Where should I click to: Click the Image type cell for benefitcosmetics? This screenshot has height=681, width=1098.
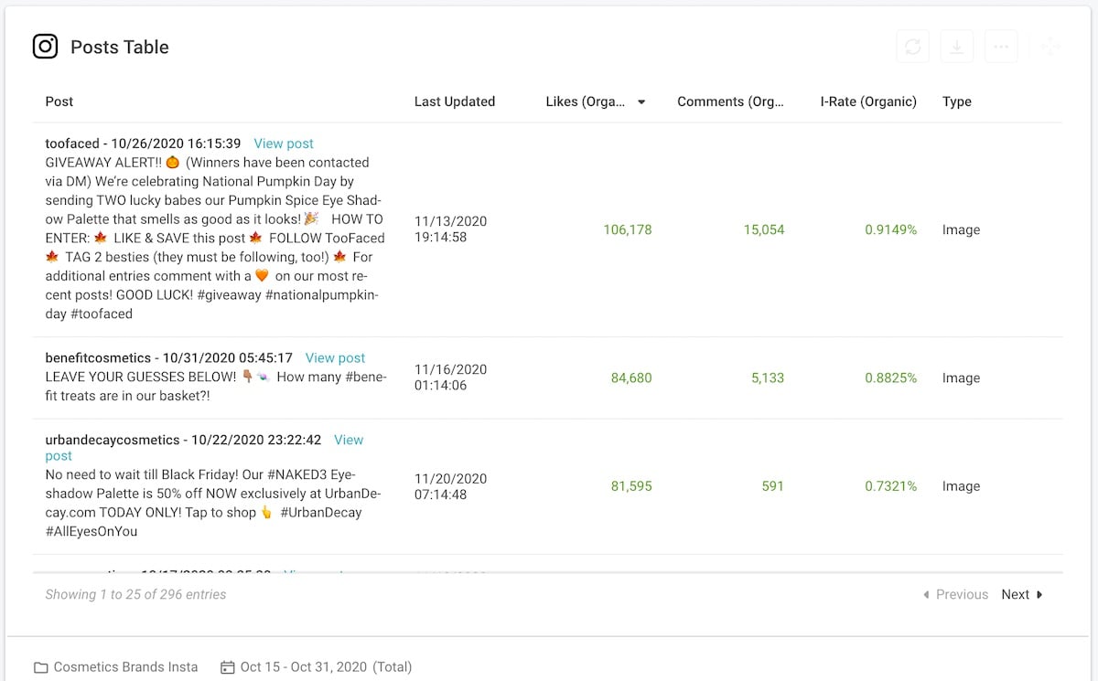(x=961, y=378)
